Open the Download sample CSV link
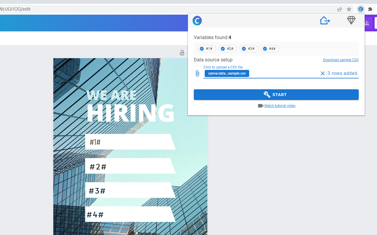377x235 pixels. tap(341, 60)
